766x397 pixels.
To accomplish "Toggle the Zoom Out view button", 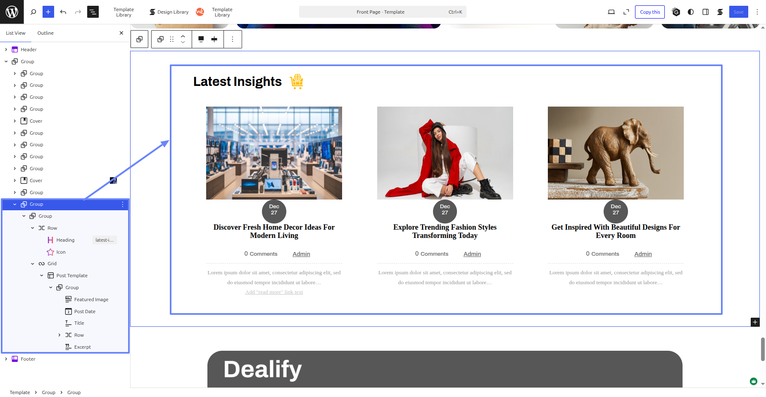I will [626, 12].
